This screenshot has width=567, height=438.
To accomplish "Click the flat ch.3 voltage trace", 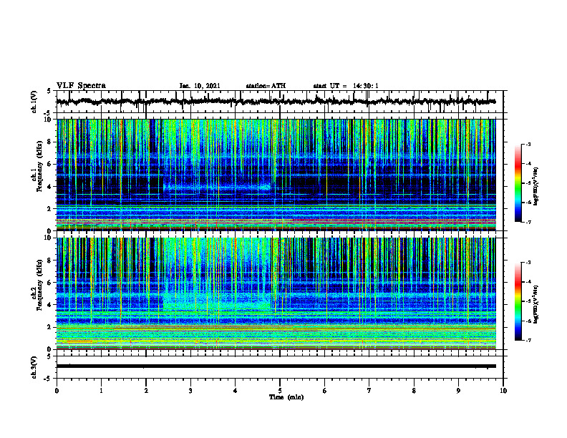I will [276, 366].
